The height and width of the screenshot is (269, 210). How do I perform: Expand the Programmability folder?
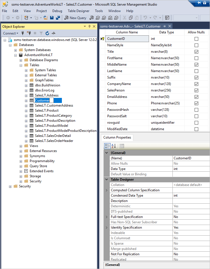click(21, 161)
